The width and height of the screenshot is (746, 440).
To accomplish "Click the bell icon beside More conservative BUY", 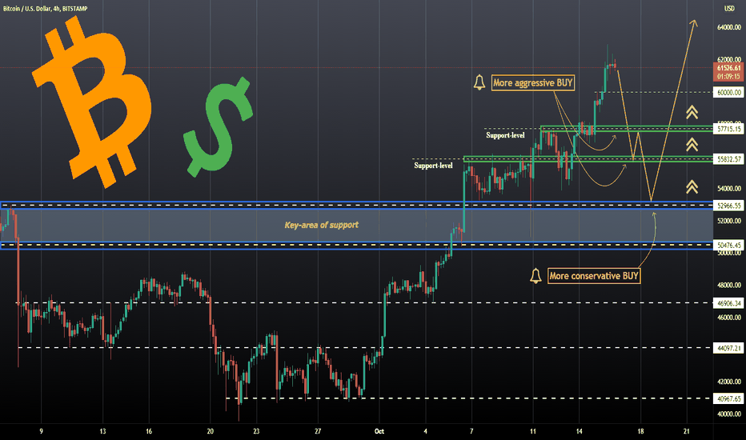I will (x=535, y=275).
